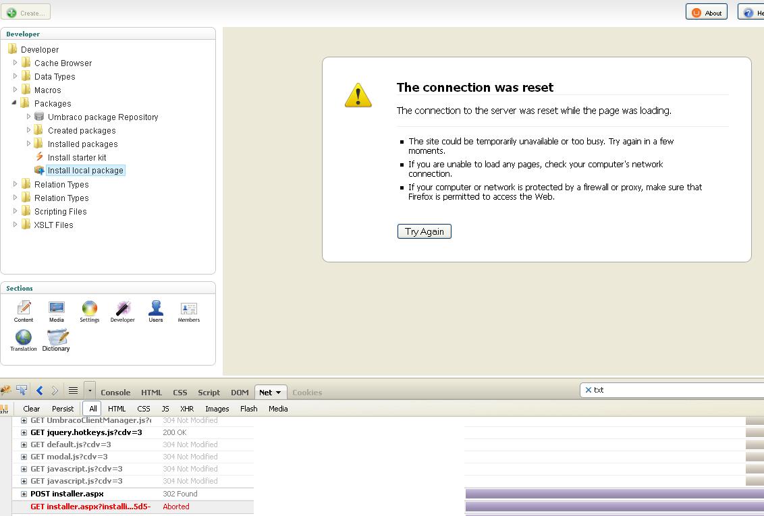Screen dimensions: 764x516
Task: Click the Firebug search field
Action: [x=675, y=390]
